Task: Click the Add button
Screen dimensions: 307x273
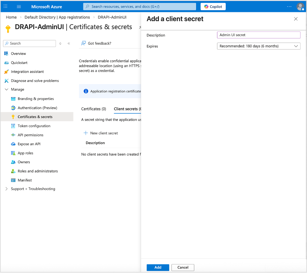Action: (158, 267)
